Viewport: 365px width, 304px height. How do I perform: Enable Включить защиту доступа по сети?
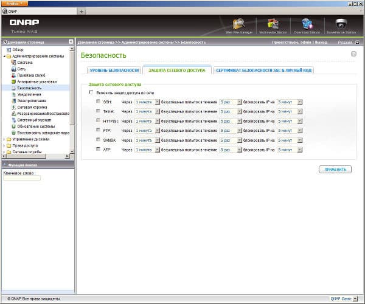[x=91, y=92]
